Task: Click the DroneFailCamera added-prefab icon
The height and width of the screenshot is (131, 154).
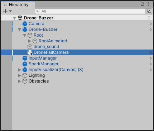Action: click(x=30, y=52)
